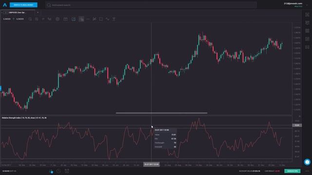Focus the Instrument search field
Image resolution: width=312 pixels, height=175 pixels.
coord(151,5)
